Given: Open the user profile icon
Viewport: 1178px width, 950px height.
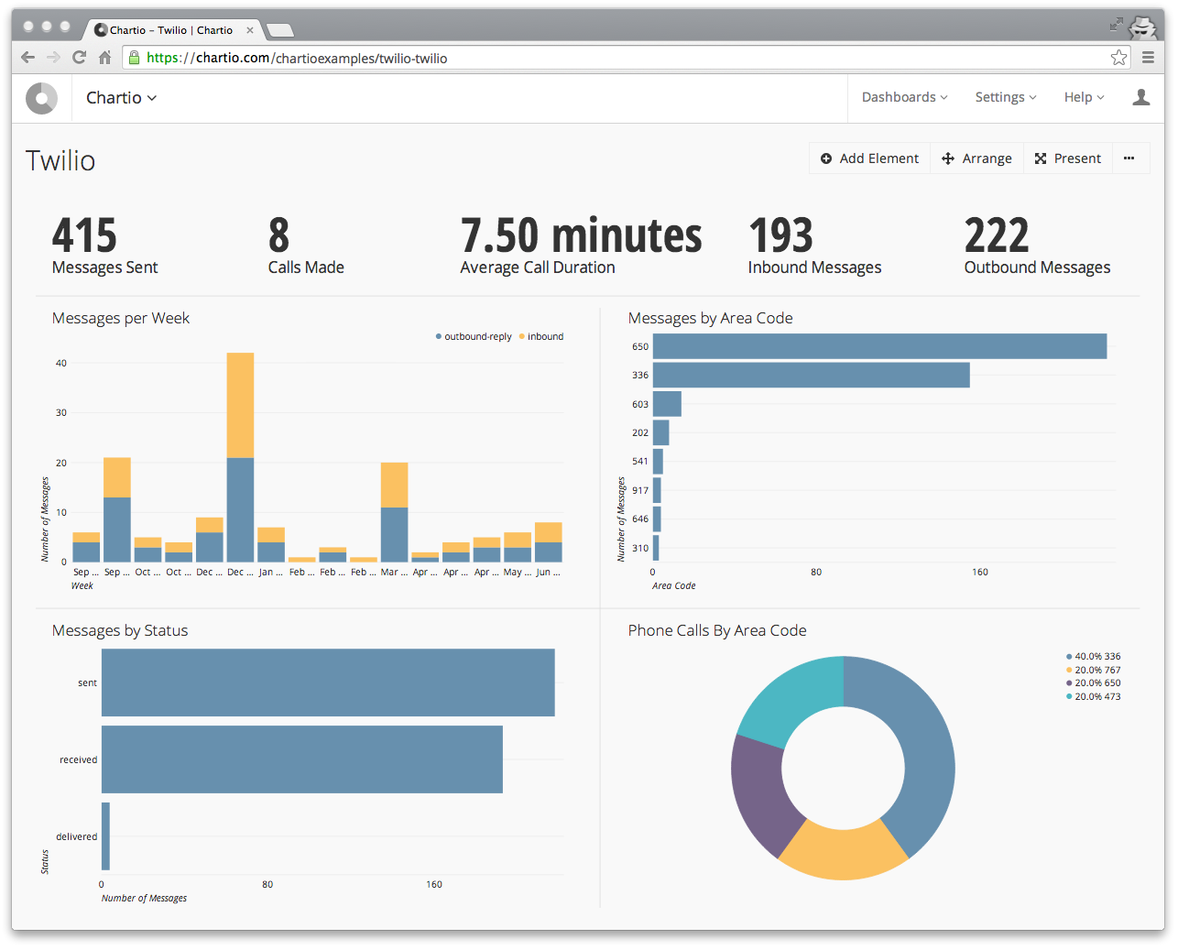Looking at the screenshot, I should coord(1140,97).
